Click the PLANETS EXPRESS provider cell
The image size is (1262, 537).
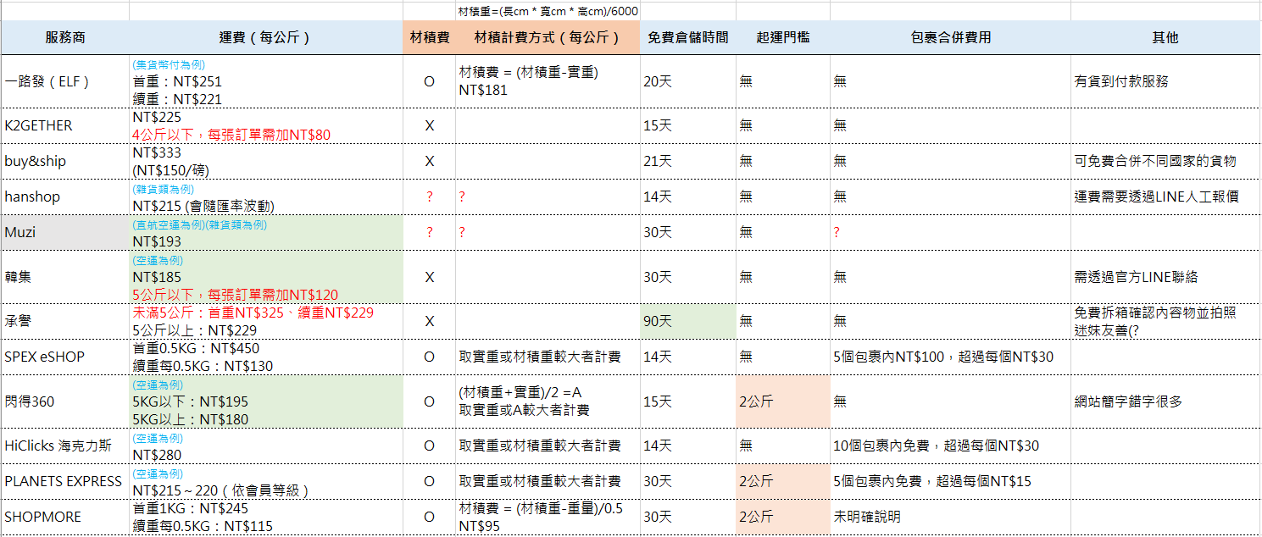[65, 481]
